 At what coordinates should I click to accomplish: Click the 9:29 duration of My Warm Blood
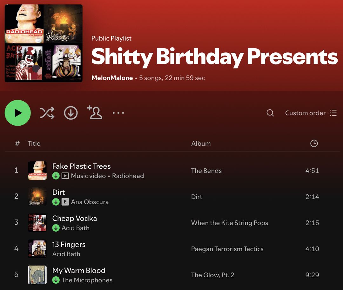(312, 275)
